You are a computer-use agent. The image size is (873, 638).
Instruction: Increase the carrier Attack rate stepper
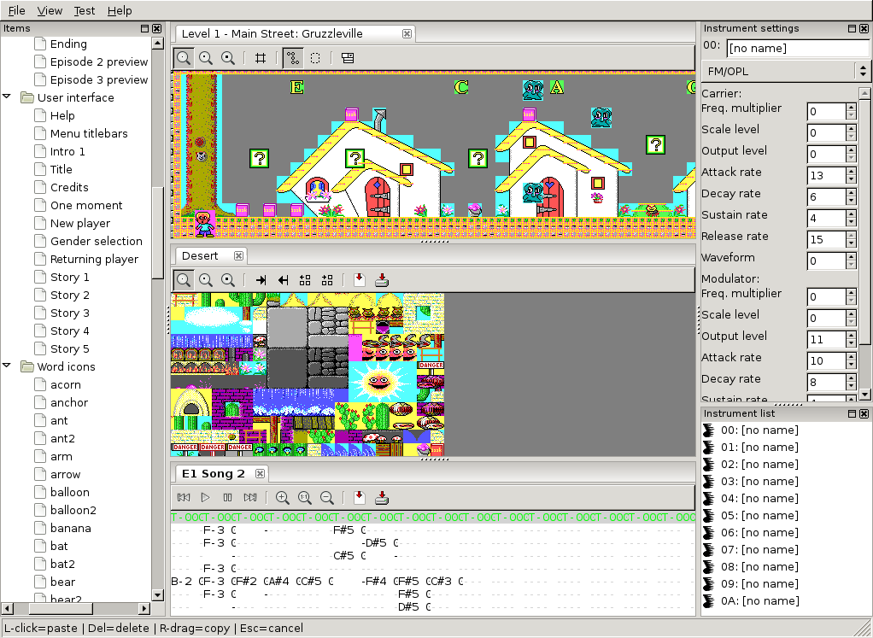click(x=851, y=172)
